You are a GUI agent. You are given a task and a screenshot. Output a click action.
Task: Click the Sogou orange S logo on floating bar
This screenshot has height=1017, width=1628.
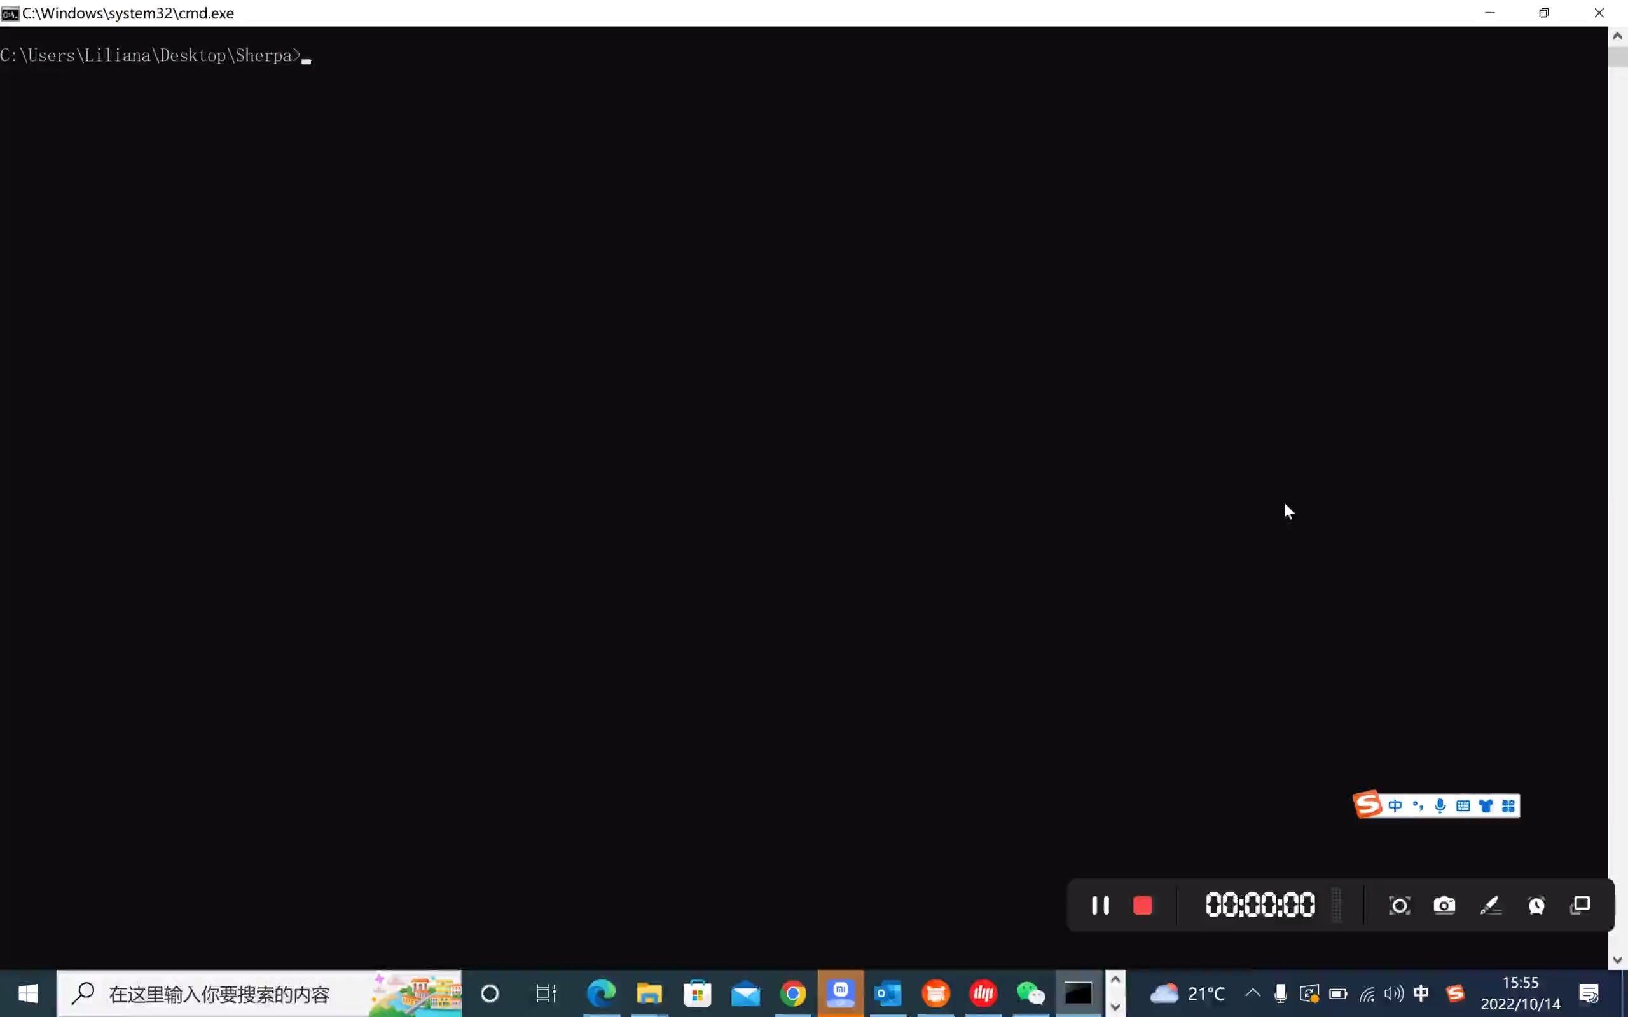coord(1368,805)
